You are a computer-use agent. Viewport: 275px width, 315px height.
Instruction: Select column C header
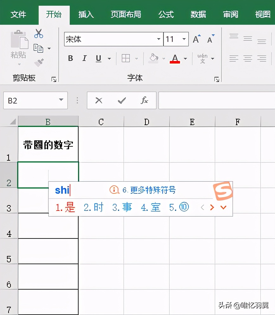point(101,122)
